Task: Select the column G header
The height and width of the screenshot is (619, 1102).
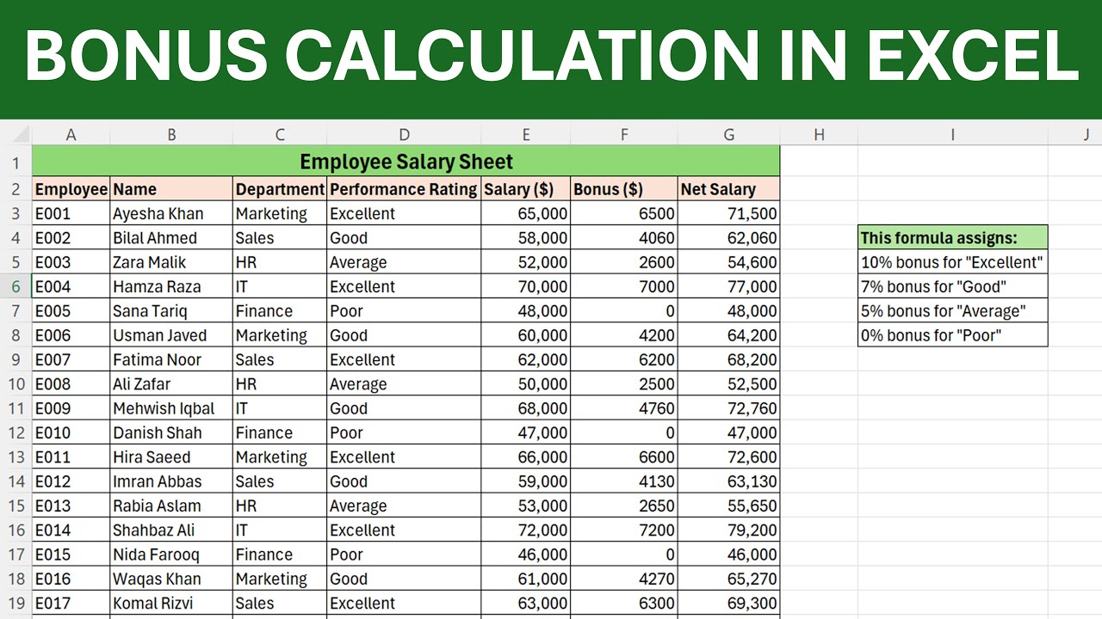Action: tap(728, 134)
